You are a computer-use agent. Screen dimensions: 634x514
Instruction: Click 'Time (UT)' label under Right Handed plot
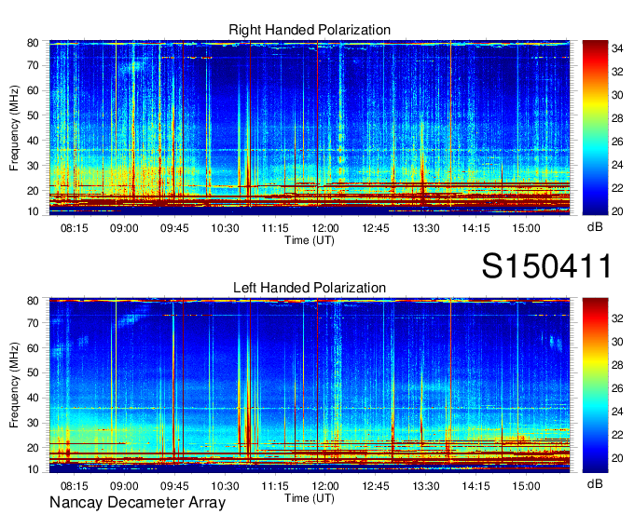click(x=310, y=240)
